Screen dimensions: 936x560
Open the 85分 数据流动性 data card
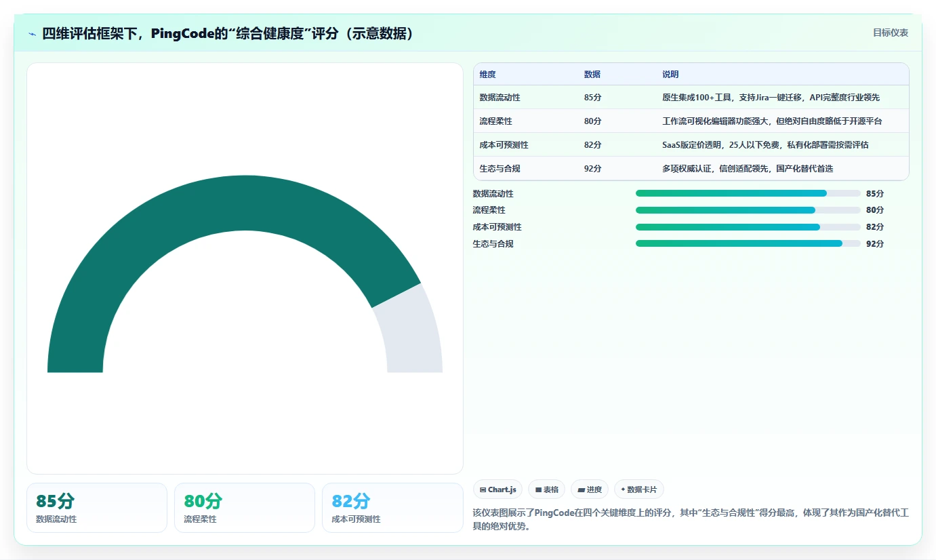point(97,508)
